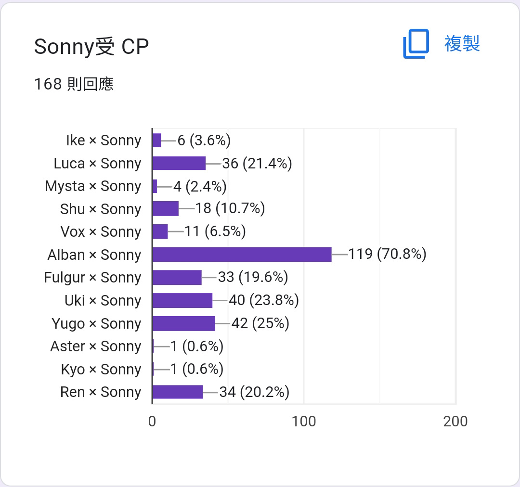Click the Aster × Sonny label

click(95, 346)
